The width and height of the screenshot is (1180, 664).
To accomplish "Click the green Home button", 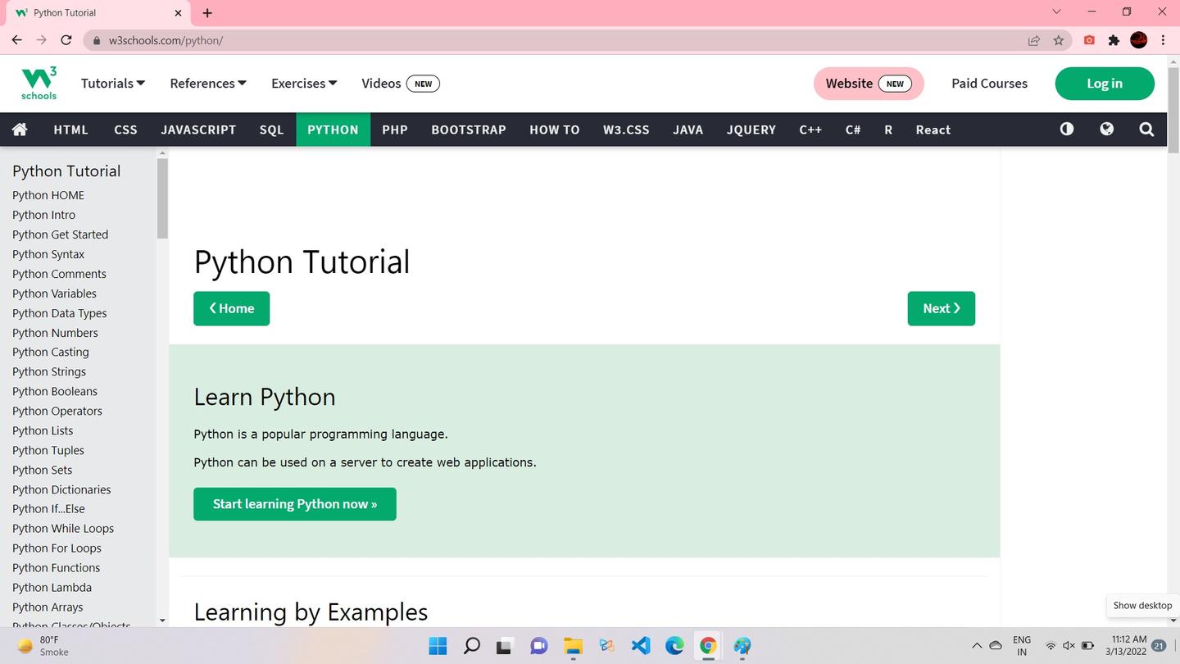I will [x=231, y=308].
